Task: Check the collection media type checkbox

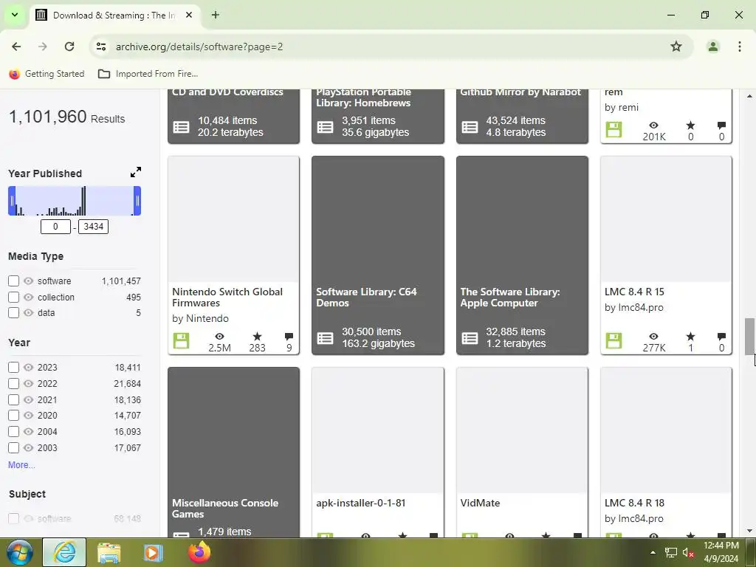Action: coord(13,297)
